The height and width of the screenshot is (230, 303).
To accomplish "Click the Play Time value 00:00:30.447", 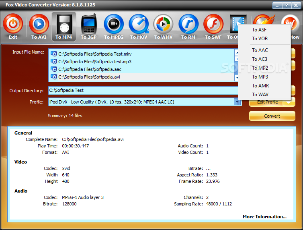I will point(76,146).
